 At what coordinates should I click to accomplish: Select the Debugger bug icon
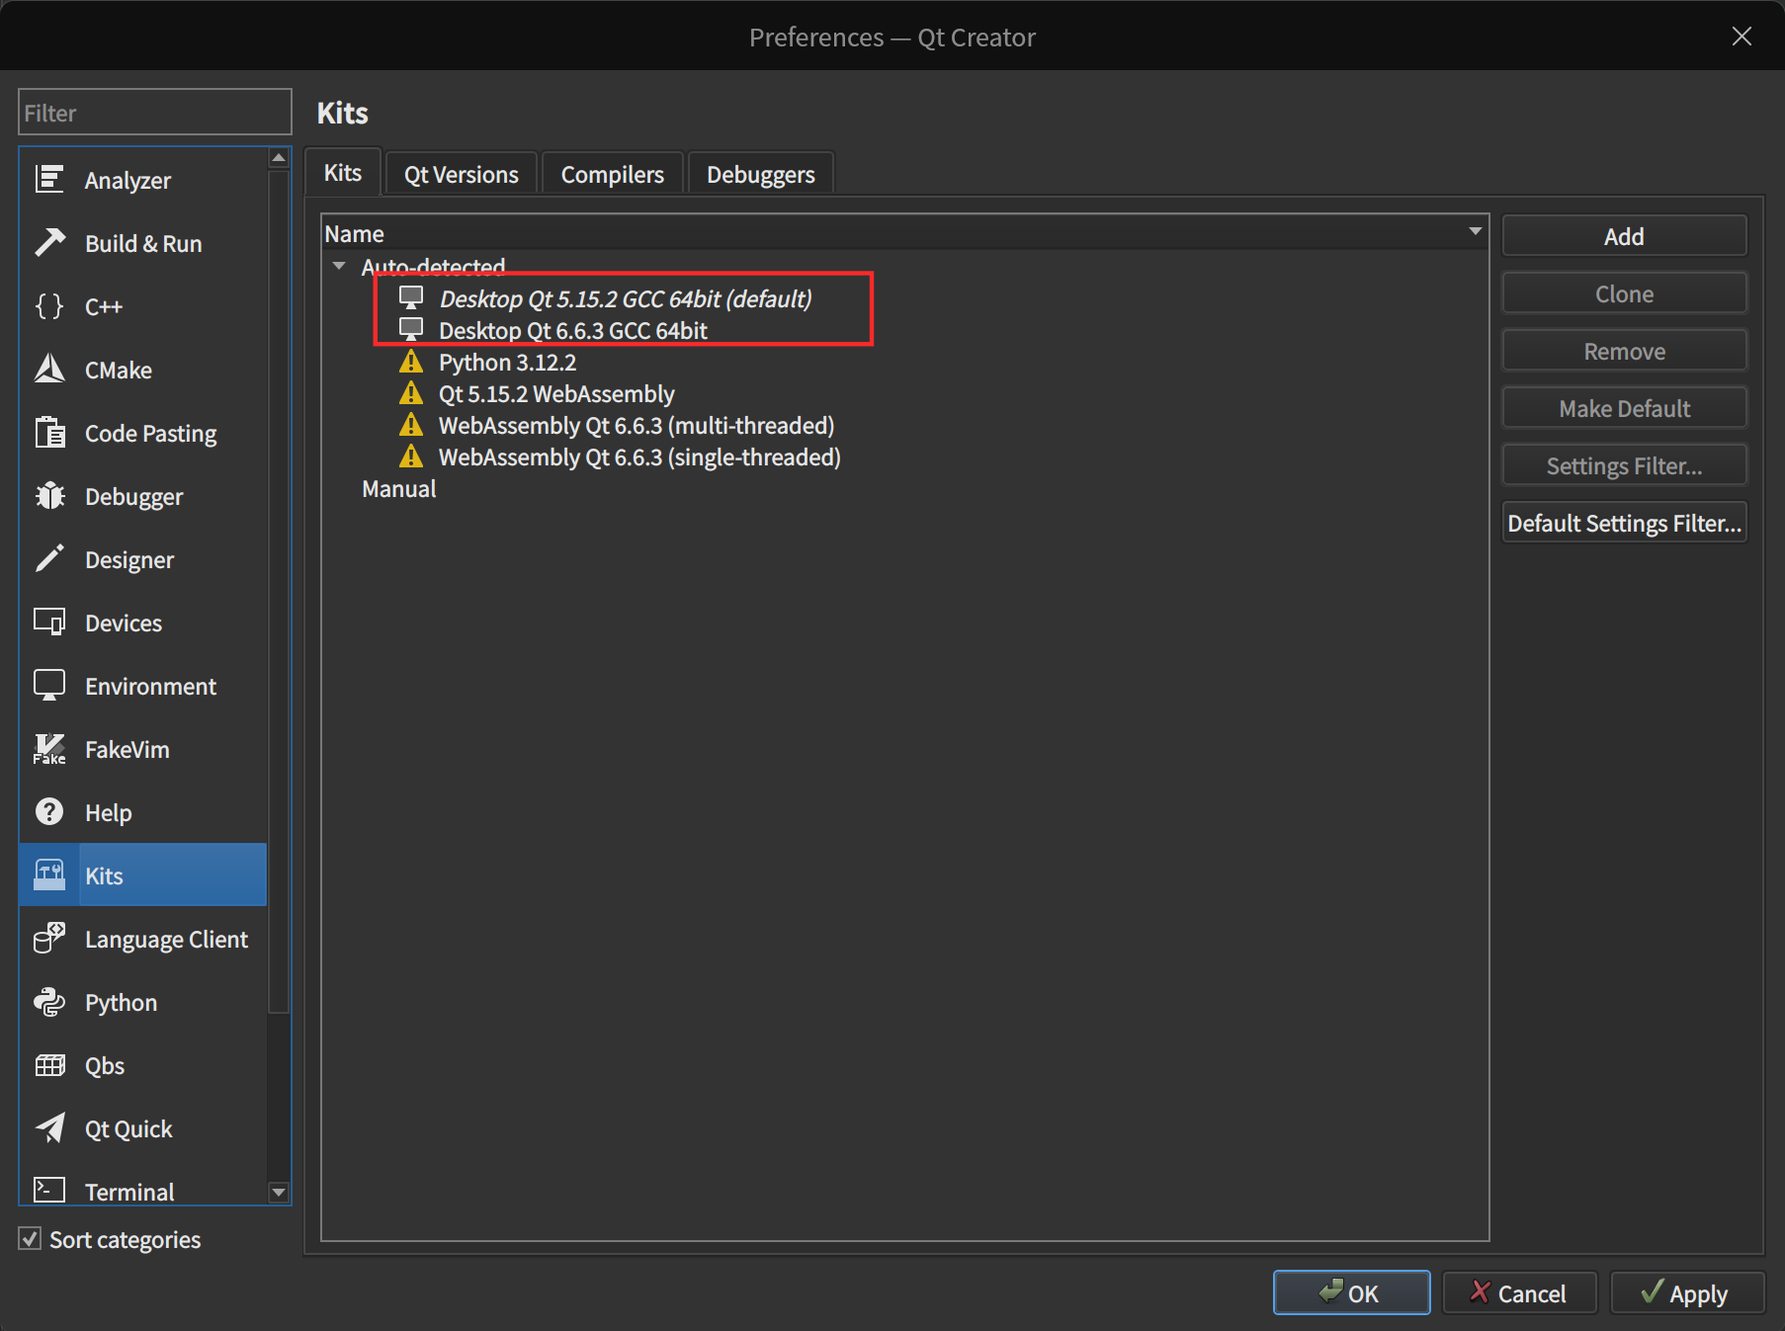49,495
